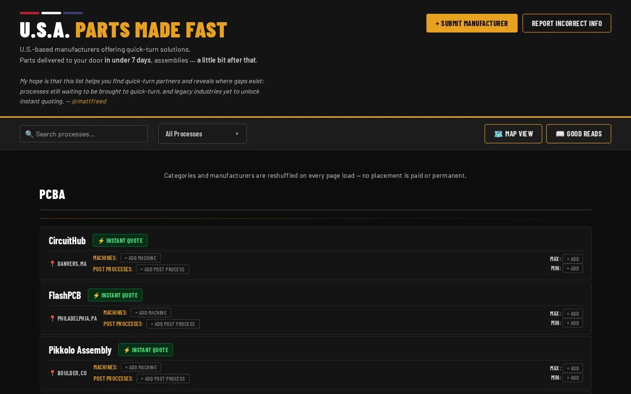Focus the Search processes input field

coord(84,134)
